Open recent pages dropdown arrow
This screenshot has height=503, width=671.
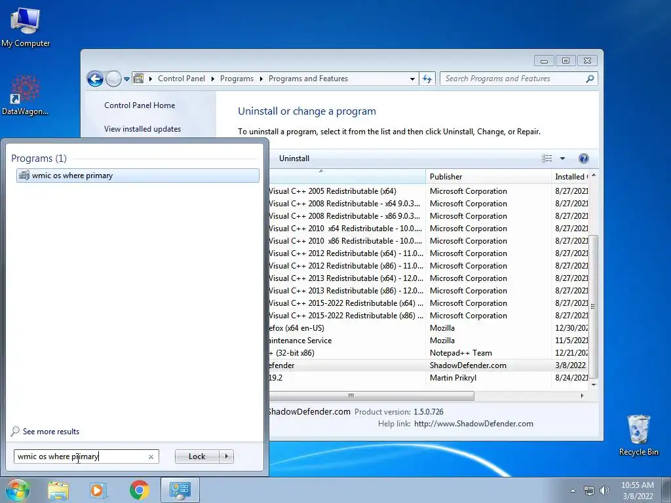126,79
